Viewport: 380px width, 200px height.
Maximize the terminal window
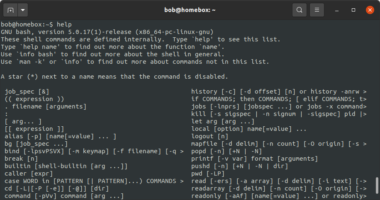point(353,10)
